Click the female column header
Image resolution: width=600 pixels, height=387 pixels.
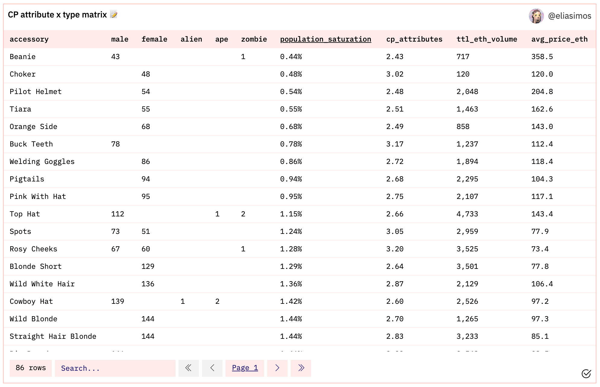click(x=154, y=39)
